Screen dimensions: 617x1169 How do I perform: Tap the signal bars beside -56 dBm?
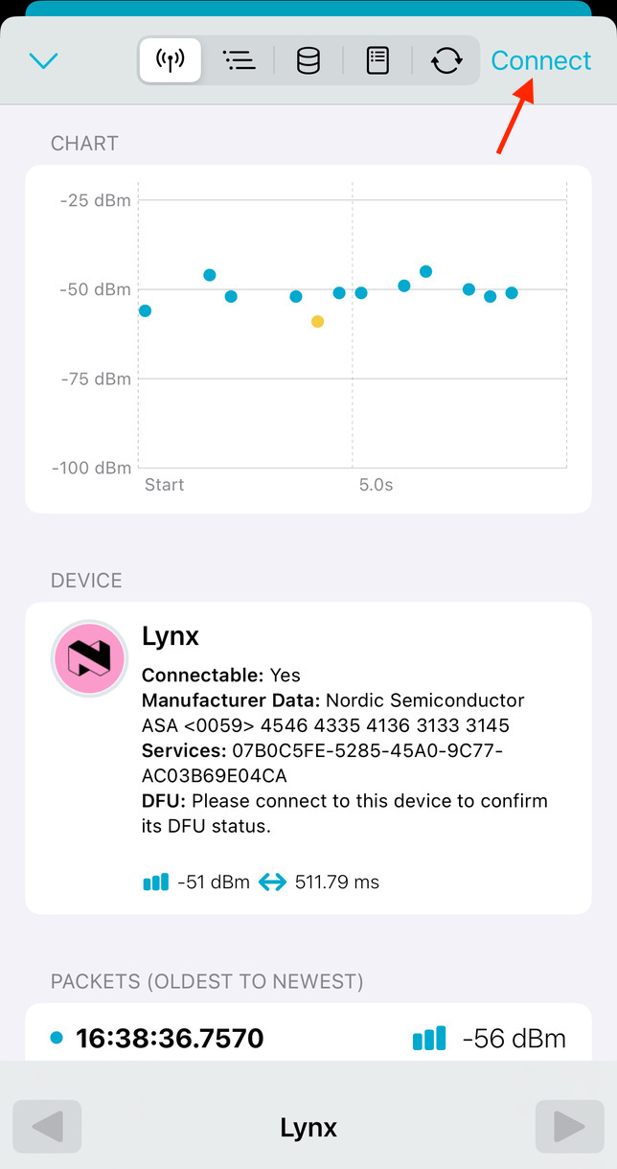pyautogui.click(x=429, y=1038)
